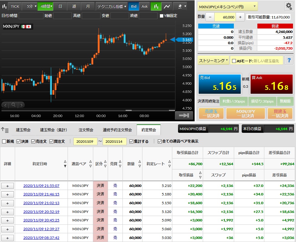Open the 注文照会 tab

coord(86,130)
